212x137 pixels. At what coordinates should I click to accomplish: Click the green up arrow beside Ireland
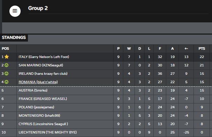coord(7,74)
